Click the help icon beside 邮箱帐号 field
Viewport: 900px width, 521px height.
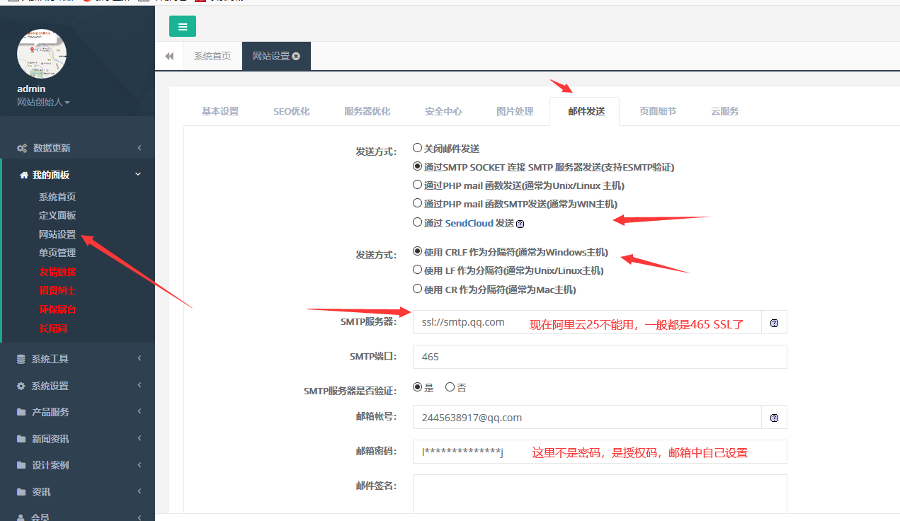pos(774,418)
